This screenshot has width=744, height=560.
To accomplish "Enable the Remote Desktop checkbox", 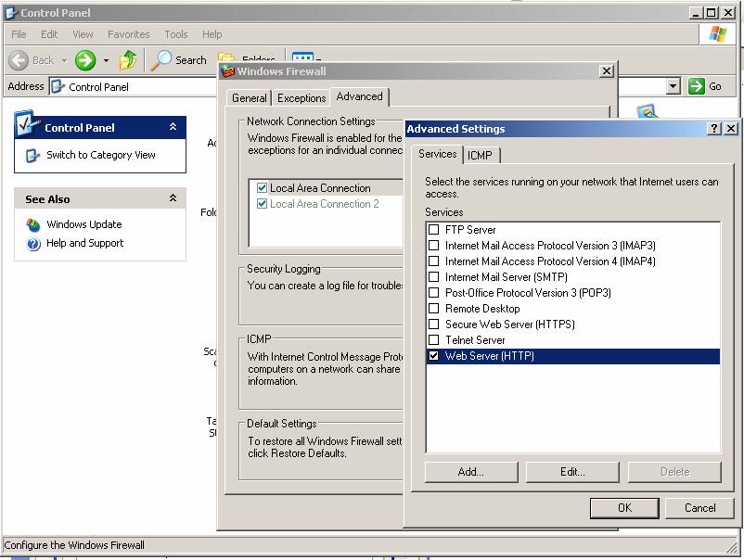I will click(x=433, y=308).
